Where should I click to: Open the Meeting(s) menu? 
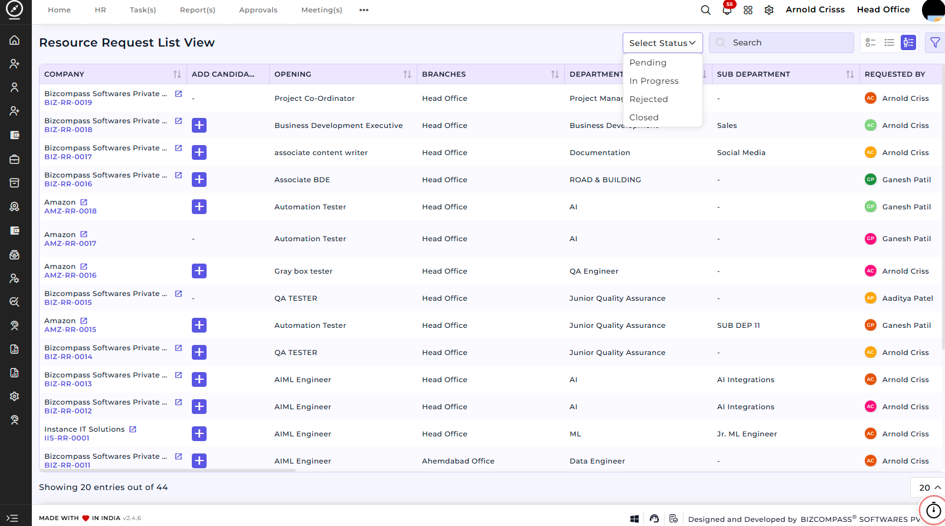tap(322, 10)
